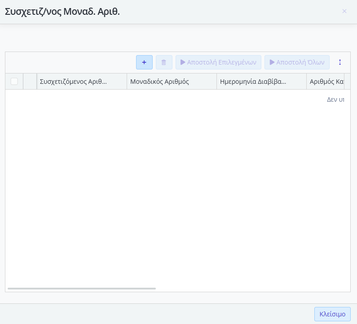
Task: Click the horizontal scrollbar thumb of the grid
Action: tap(82, 288)
